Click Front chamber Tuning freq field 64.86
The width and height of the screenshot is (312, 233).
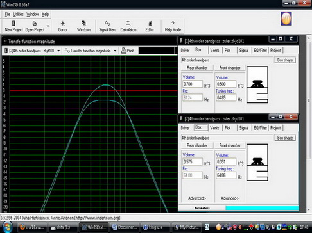pos(226,175)
